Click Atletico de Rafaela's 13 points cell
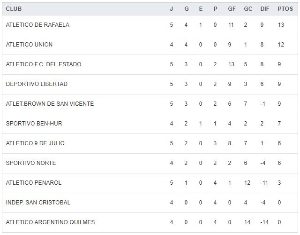This screenshot has height=235, width=300. pos(281,25)
